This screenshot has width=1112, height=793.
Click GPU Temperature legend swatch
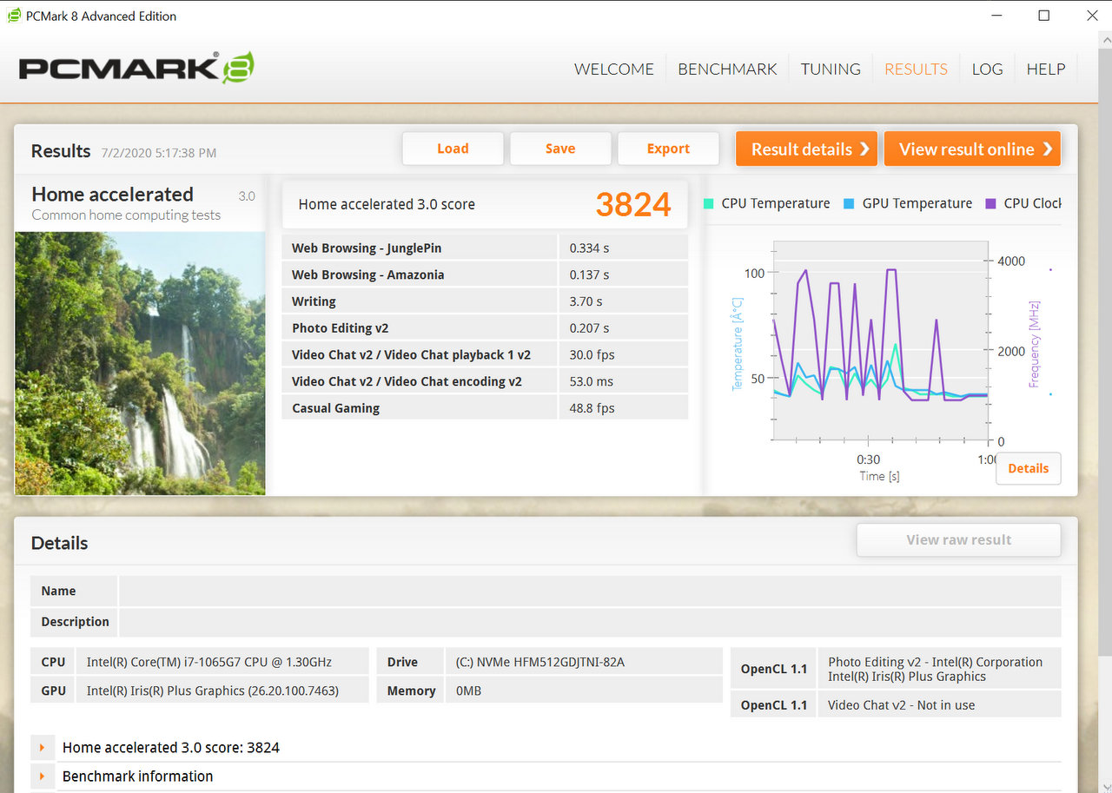click(x=849, y=203)
